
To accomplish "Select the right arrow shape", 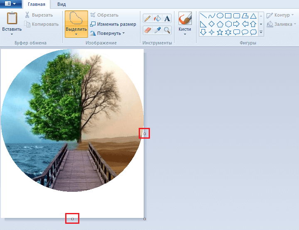I will [237, 24].
